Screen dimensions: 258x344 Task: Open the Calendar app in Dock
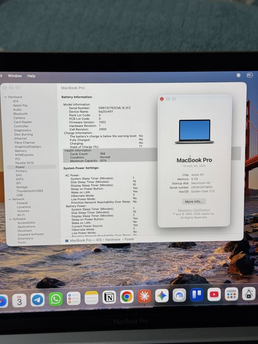19,300
